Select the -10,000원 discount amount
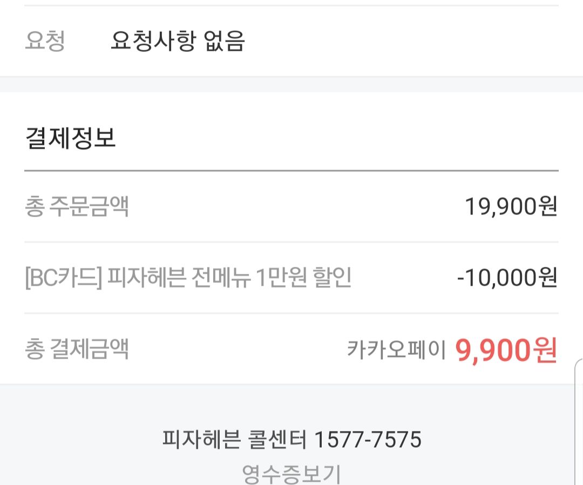The width and height of the screenshot is (583, 485). point(506,278)
